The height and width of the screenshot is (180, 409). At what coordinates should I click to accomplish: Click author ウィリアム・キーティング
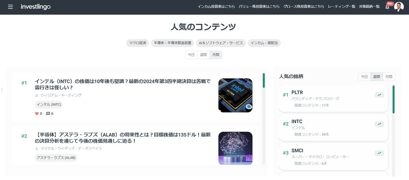(x=61, y=95)
